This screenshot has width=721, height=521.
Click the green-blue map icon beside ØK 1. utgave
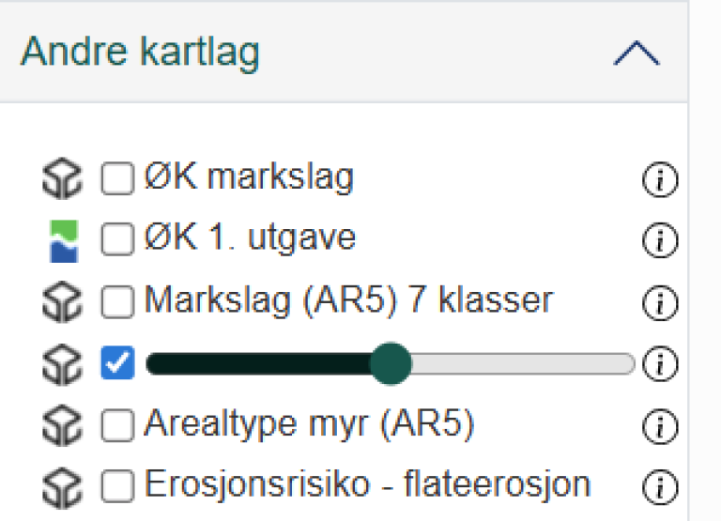click(x=63, y=241)
